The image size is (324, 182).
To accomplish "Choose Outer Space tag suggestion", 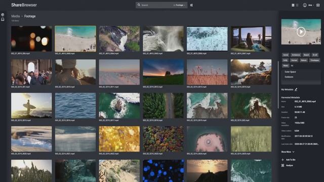I will click(x=290, y=72).
